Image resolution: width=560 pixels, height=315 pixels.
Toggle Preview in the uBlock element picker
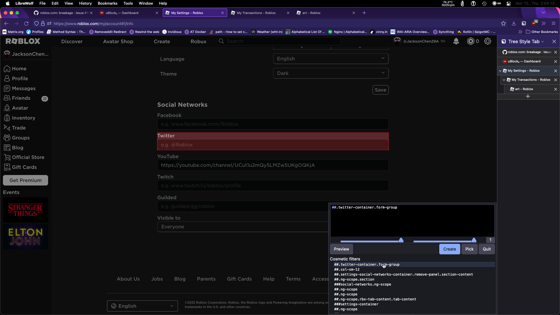[342, 249]
